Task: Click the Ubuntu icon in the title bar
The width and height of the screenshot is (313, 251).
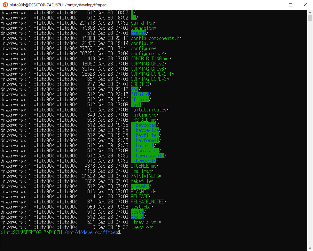Action: coord(5,5)
